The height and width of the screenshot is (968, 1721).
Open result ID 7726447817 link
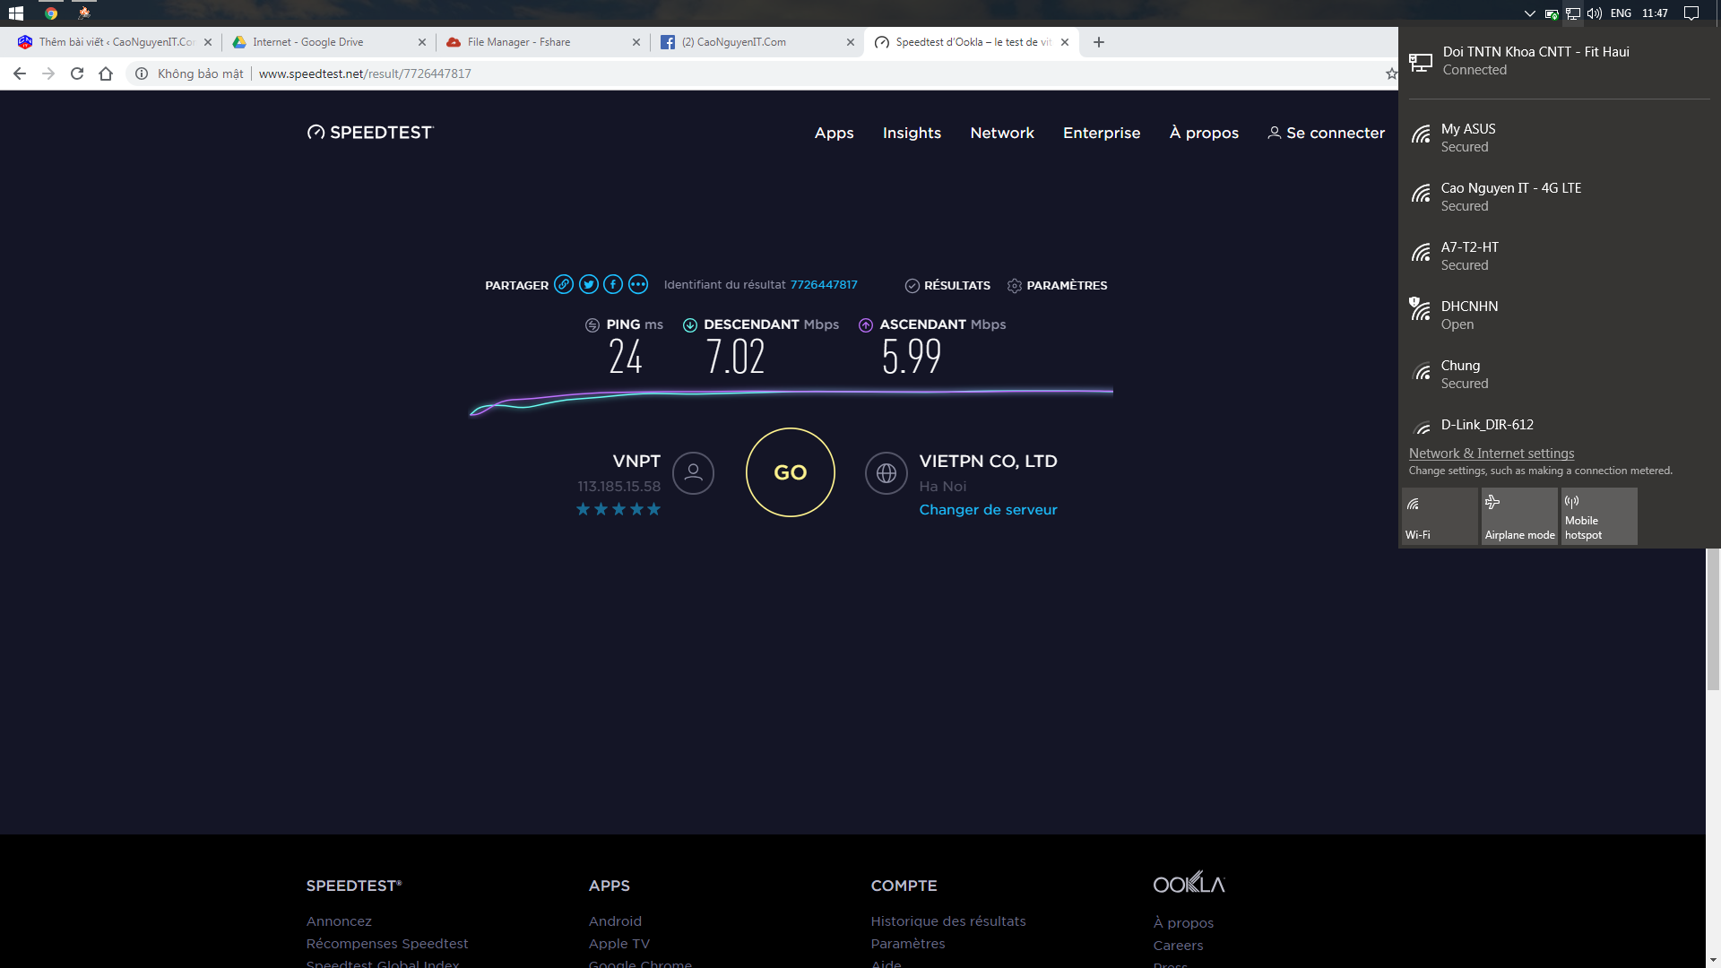pyautogui.click(x=824, y=284)
